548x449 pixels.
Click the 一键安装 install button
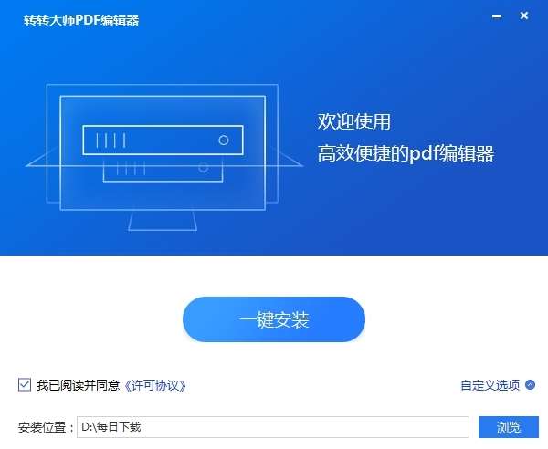point(274,319)
